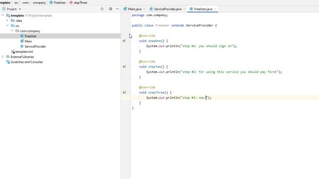Click override gutter icon for stepTwo
The height and width of the screenshot is (179, 319).
pyautogui.click(x=124, y=67)
